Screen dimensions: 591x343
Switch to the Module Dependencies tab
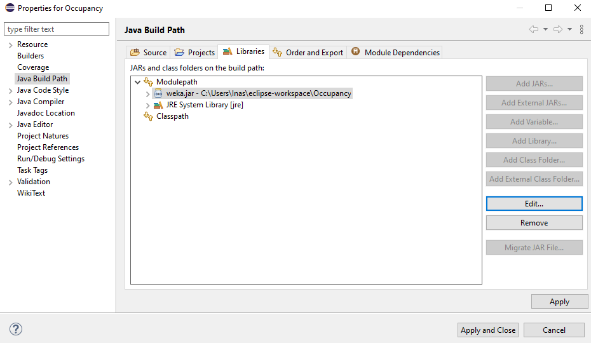395,52
